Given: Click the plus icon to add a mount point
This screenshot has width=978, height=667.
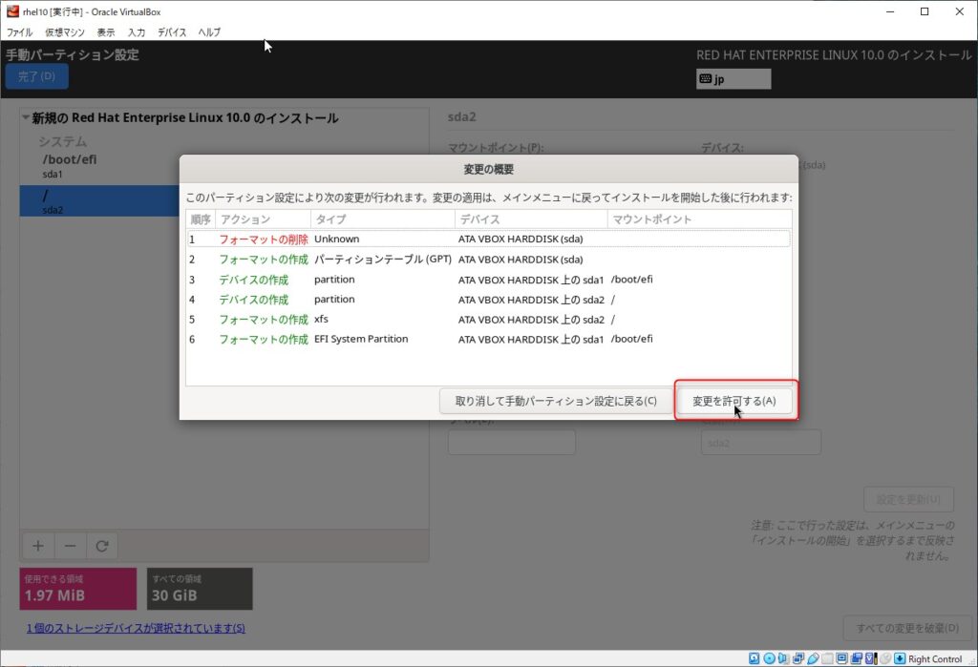Looking at the screenshot, I should (x=38, y=547).
